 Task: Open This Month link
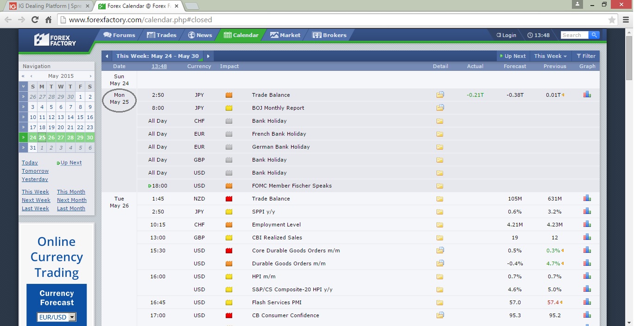(71, 192)
